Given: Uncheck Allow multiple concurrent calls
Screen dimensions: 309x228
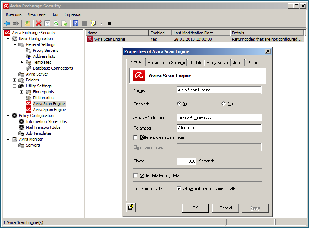Looking at the screenshot, I should (179, 188).
